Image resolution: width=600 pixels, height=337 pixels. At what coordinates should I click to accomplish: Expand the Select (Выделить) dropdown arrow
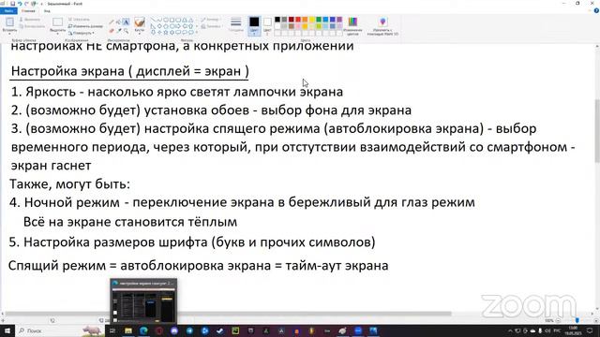pyautogui.click(x=57, y=33)
